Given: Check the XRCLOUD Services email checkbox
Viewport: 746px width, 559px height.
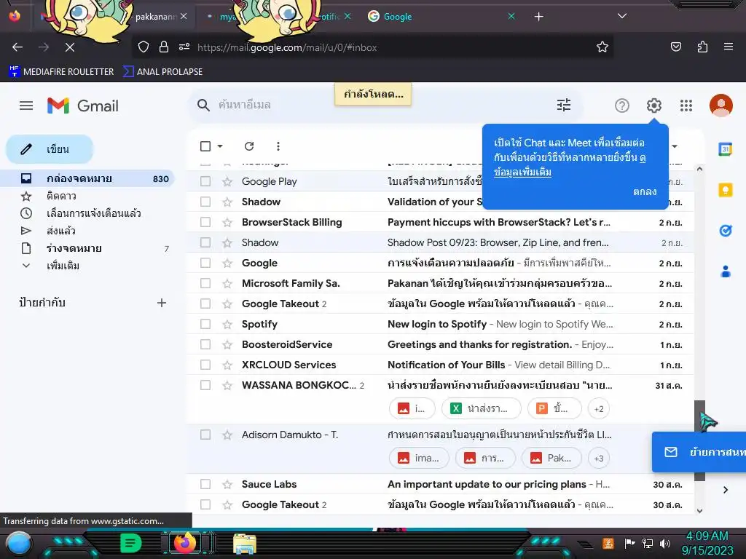Looking at the screenshot, I should (205, 365).
